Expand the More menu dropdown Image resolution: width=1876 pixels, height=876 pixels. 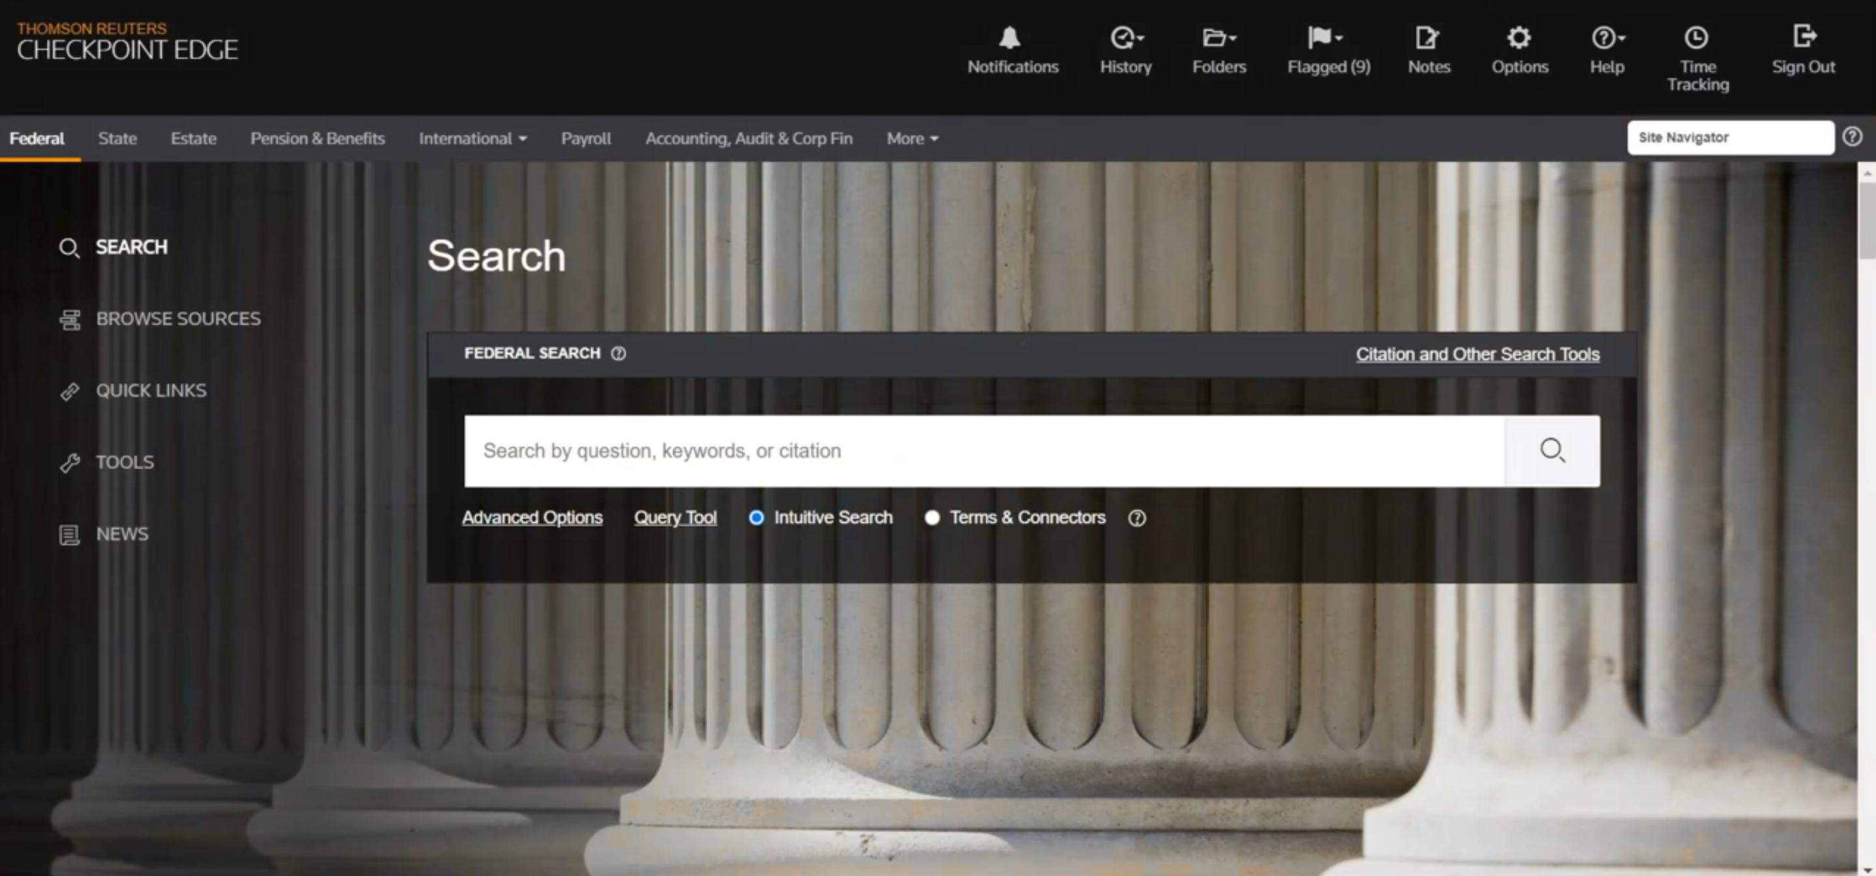(x=912, y=138)
